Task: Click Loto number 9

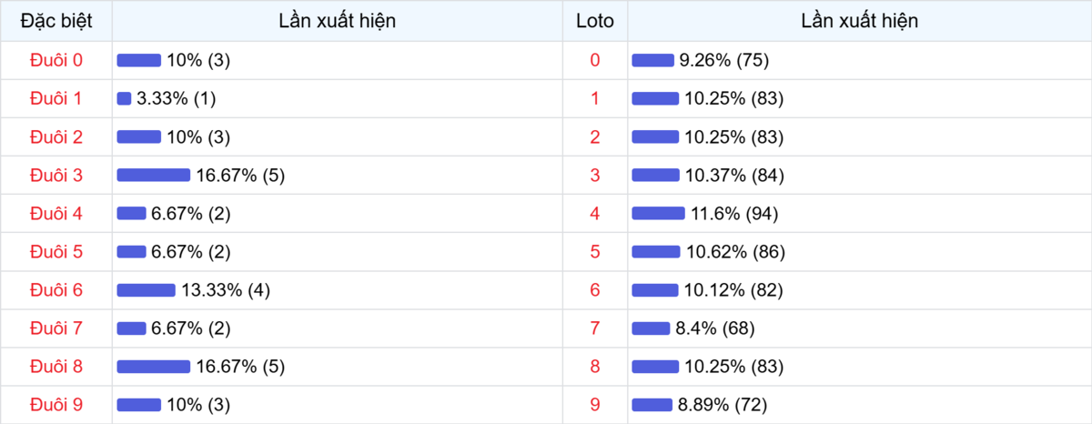Action: tap(595, 405)
